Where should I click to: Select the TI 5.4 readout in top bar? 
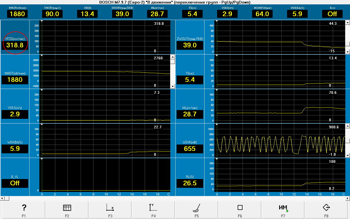pyautogui.click(x=192, y=14)
